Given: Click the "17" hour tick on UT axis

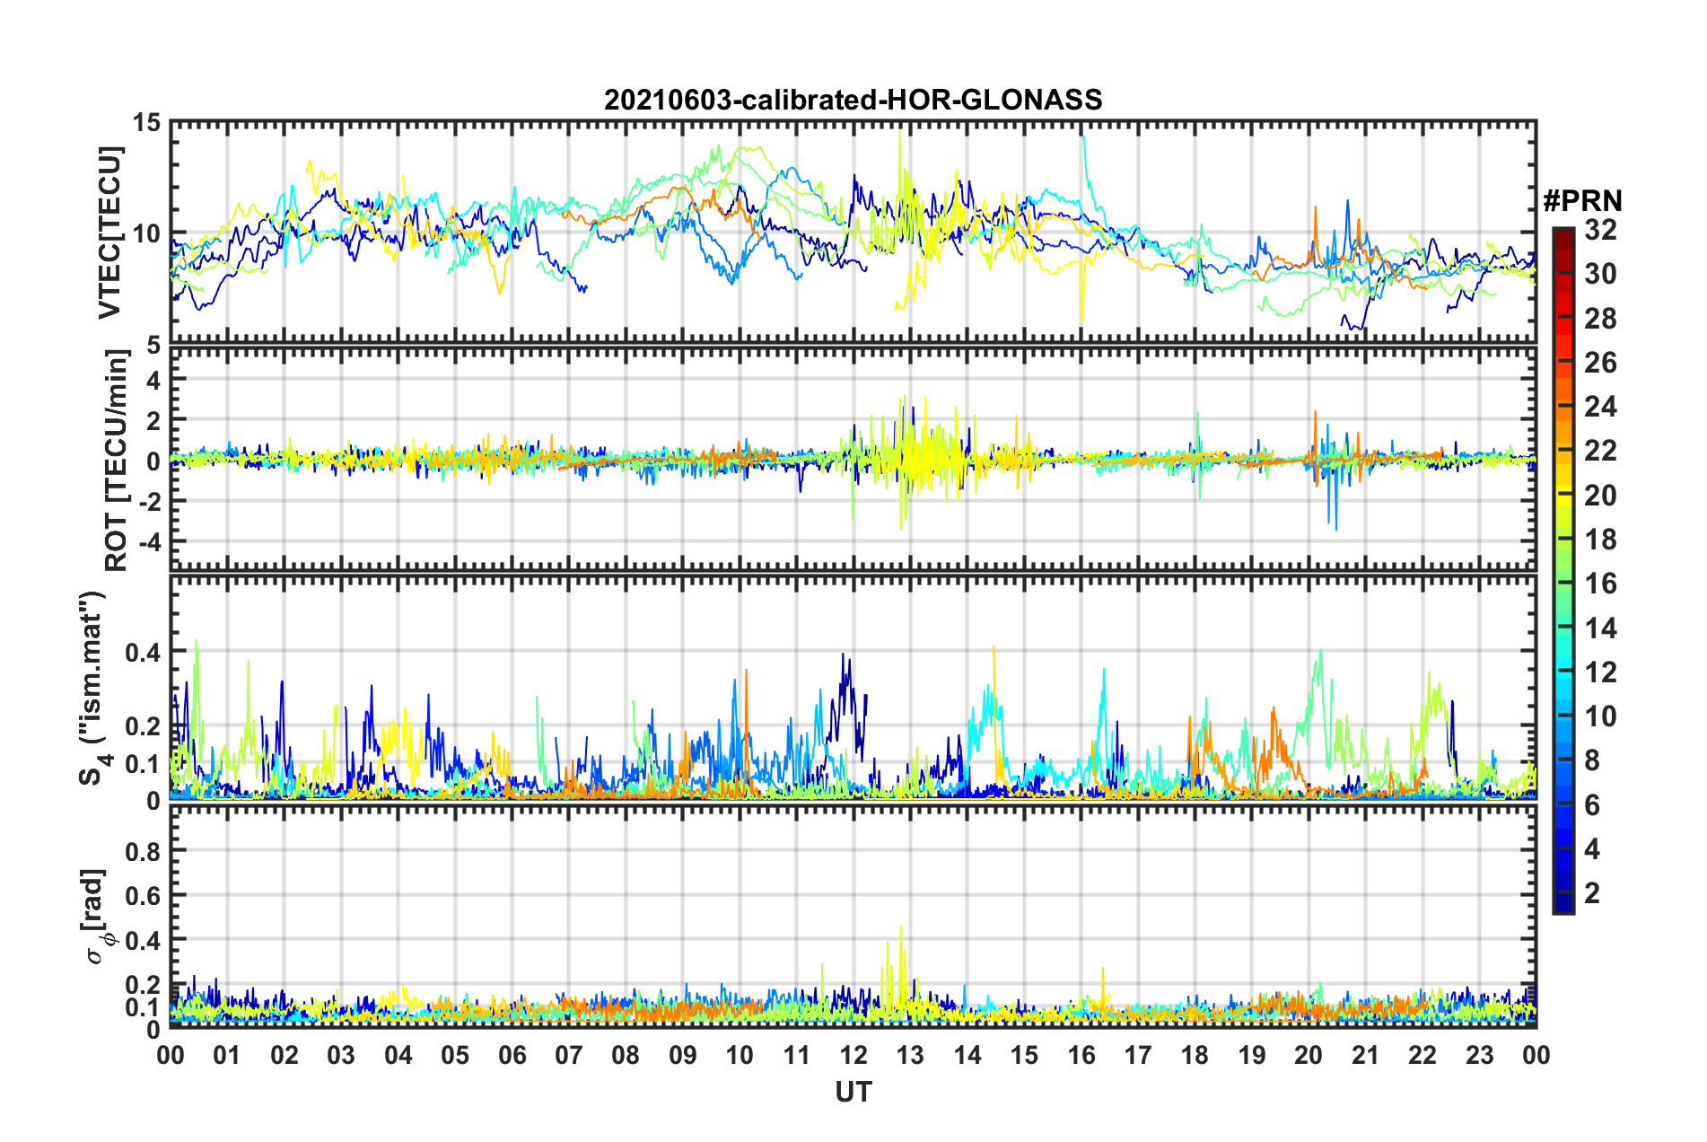Looking at the screenshot, I should (1138, 1054).
